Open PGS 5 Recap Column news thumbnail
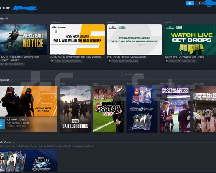 pos(77,40)
